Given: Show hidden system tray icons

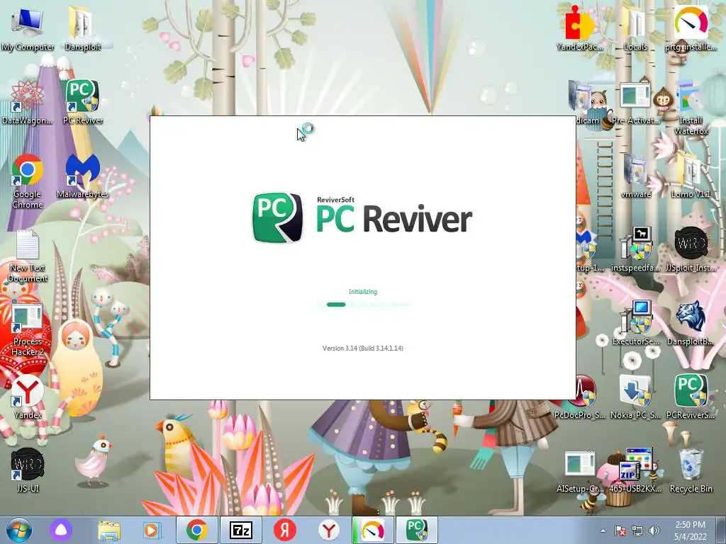Looking at the screenshot, I should tap(603, 531).
